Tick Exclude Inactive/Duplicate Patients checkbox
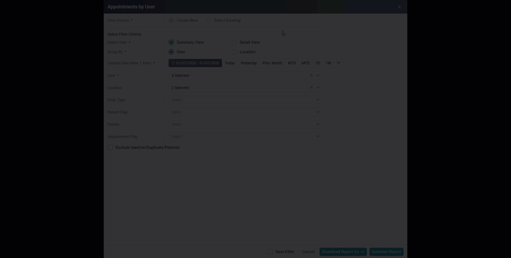This screenshot has width=511, height=258. pyautogui.click(x=110, y=147)
